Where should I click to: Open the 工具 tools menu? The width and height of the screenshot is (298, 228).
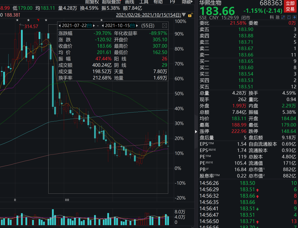144,2
